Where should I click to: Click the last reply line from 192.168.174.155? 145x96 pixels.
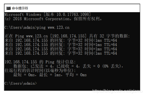click(x=61, y=53)
